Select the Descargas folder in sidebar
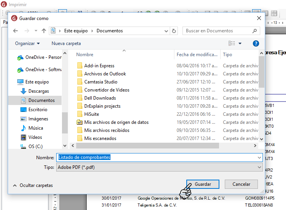This screenshot has height=210, width=286. (38, 91)
